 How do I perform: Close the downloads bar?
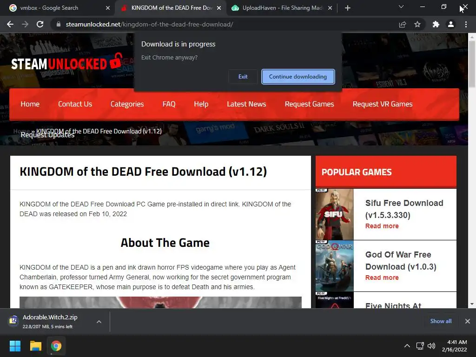click(468, 321)
